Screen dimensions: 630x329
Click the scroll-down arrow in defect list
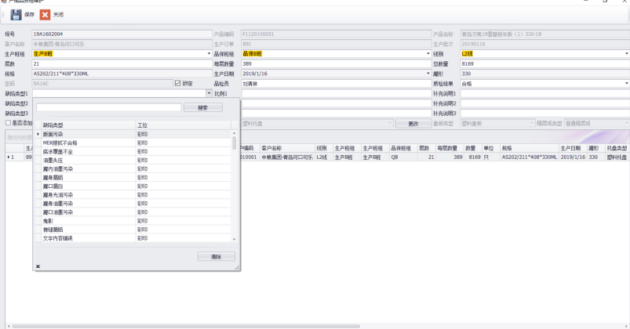pyautogui.click(x=234, y=238)
